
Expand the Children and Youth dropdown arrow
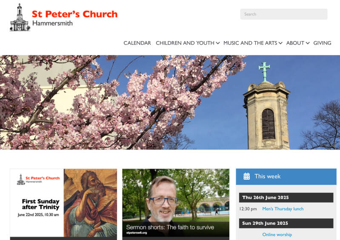218,43
